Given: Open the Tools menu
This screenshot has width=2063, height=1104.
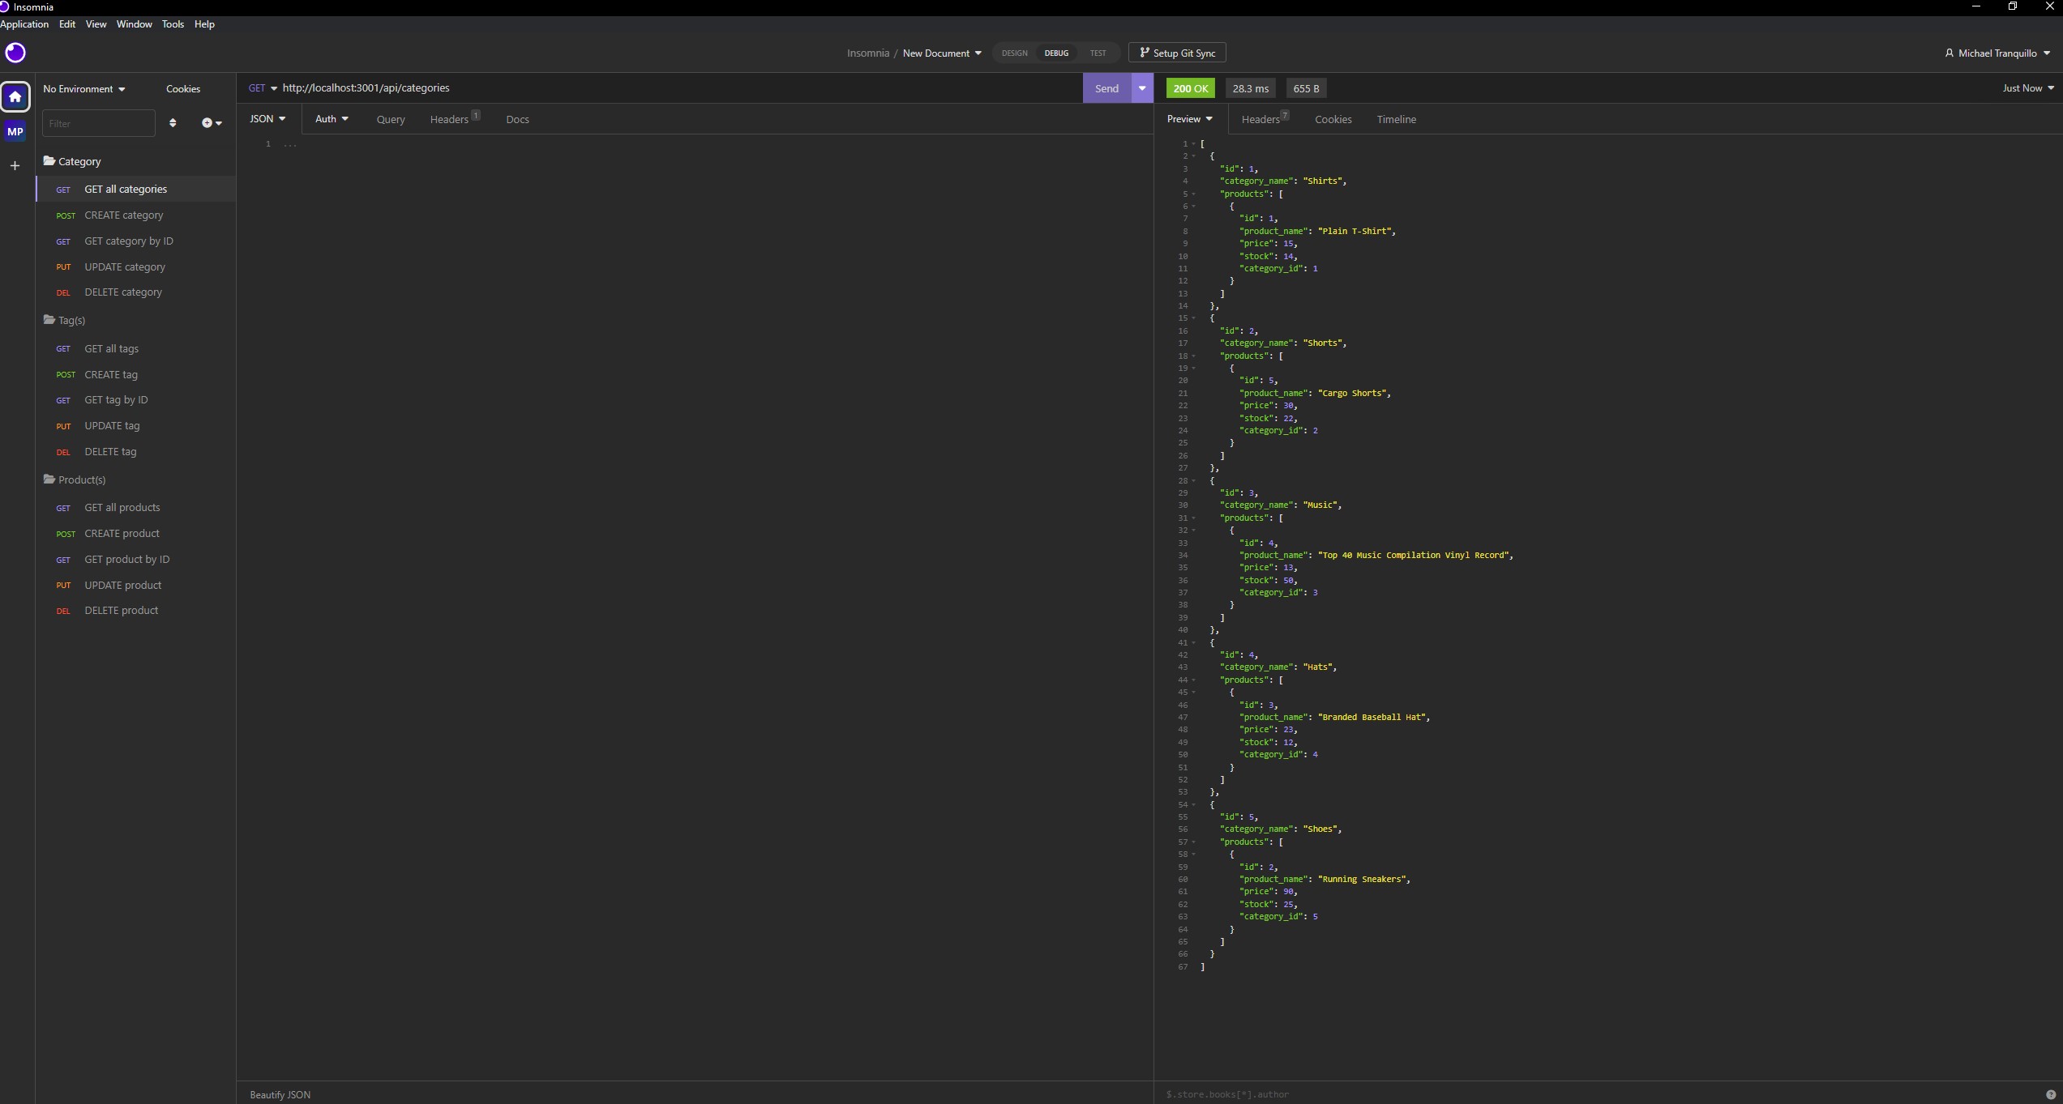Looking at the screenshot, I should point(173,24).
